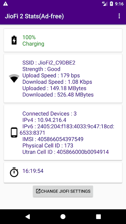Viewport: 126px width, 224px height.
Task: Go back using Android back button
Action: point(27,217)
